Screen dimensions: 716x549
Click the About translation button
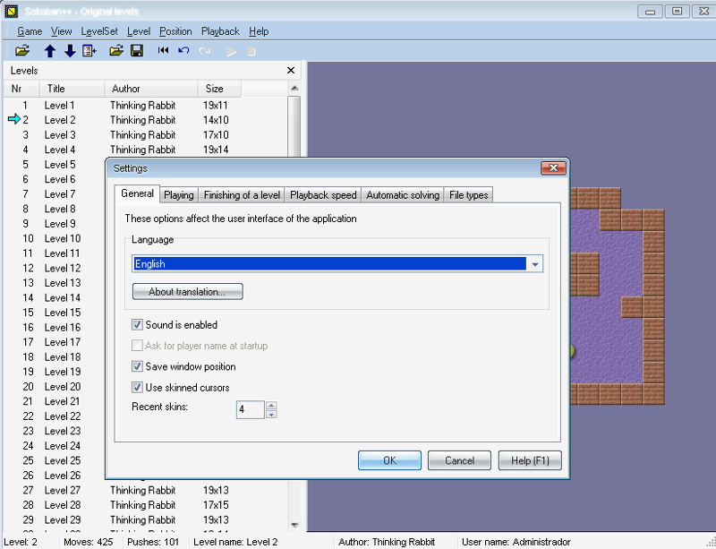tap(188, 292)
